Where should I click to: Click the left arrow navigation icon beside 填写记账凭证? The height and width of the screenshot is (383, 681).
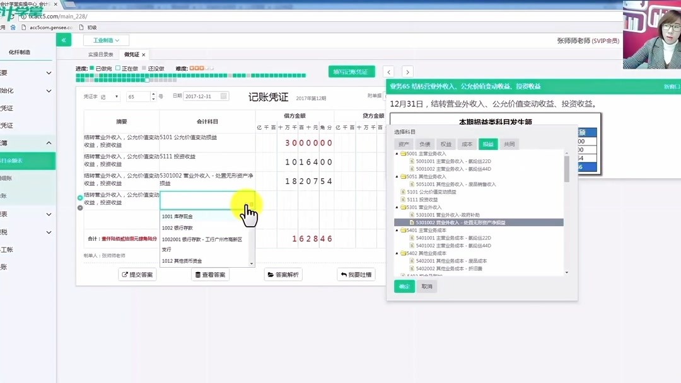point(388,72)
